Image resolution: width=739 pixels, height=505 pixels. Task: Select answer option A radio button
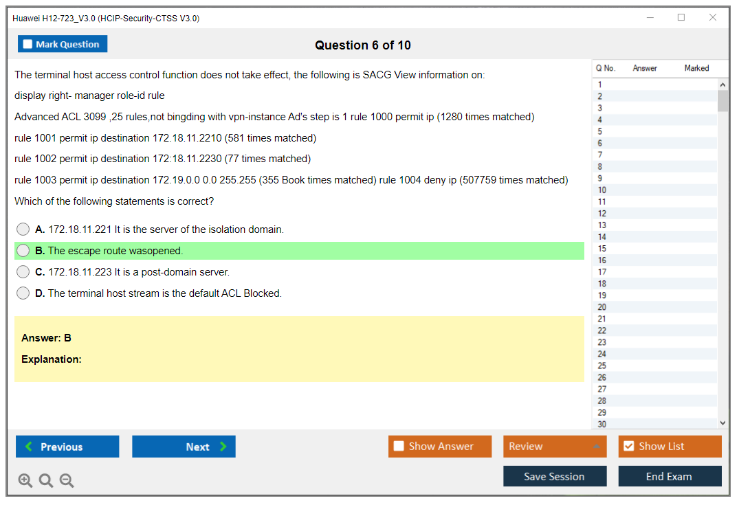pos(23,229)
